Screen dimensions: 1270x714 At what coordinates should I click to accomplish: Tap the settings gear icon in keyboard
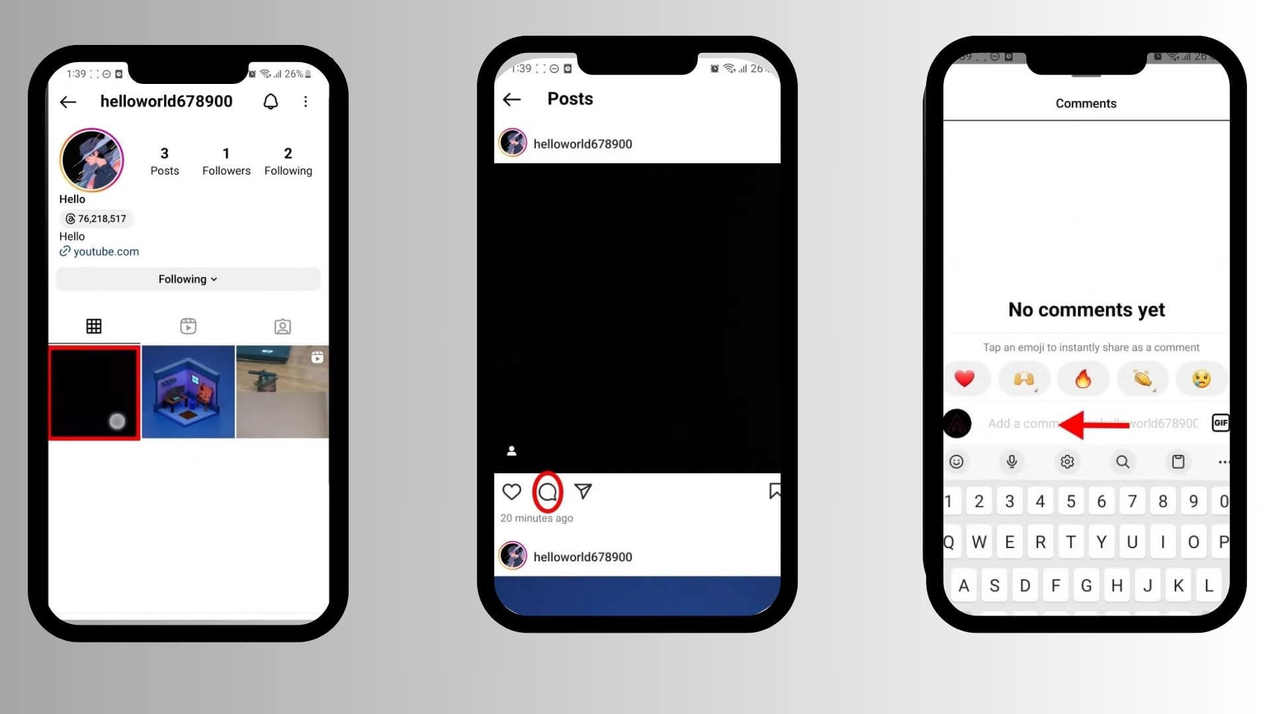[1068, 461]
